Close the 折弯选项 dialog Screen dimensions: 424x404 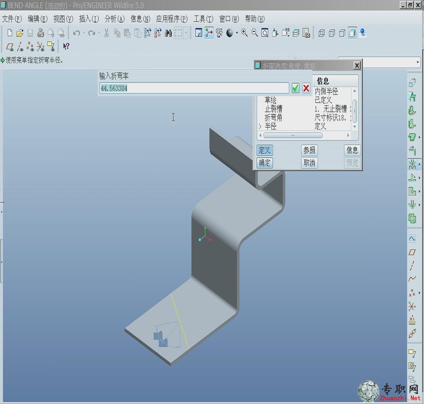357,65
